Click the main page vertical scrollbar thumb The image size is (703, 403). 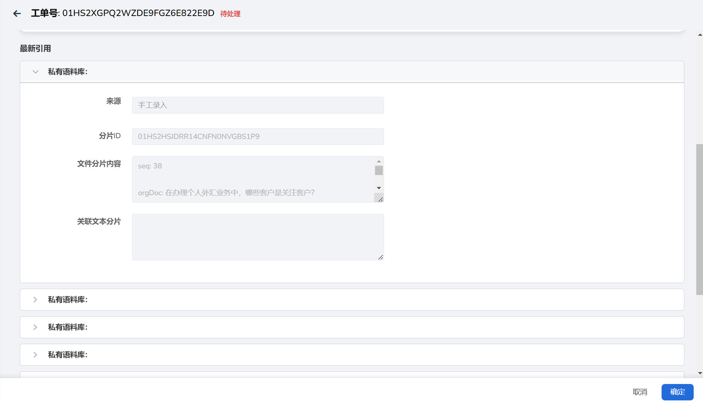pyautogui.click(x=699, y=219)
